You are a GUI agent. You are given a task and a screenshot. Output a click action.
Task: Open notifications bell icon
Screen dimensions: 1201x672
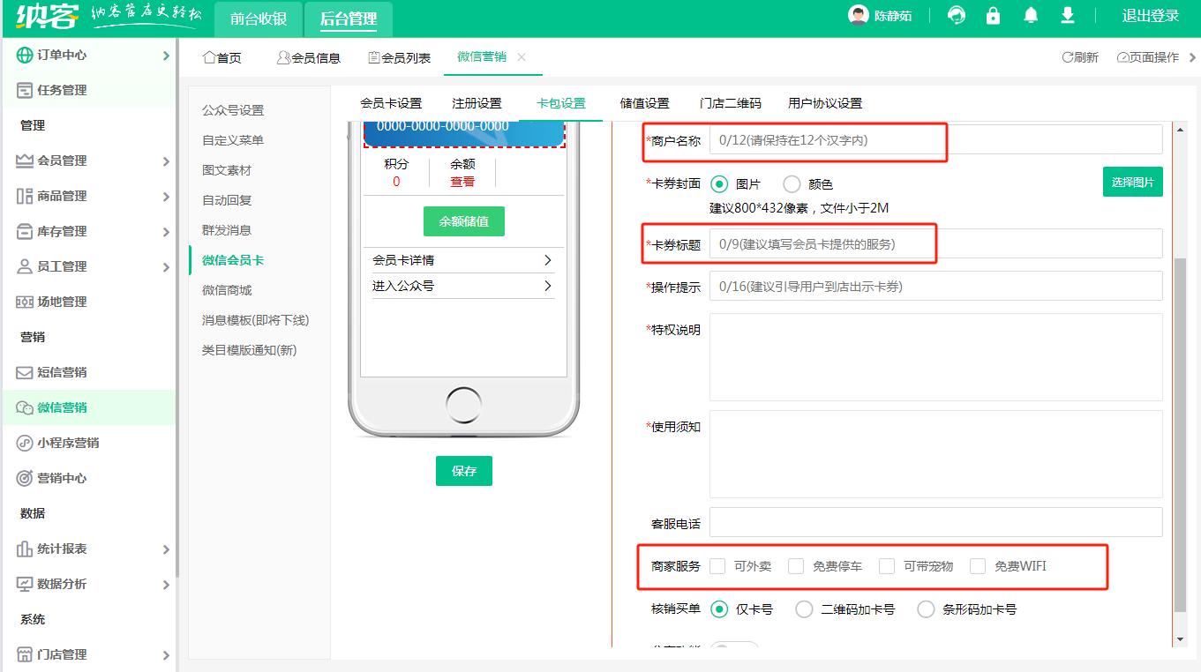point(1031,16)
